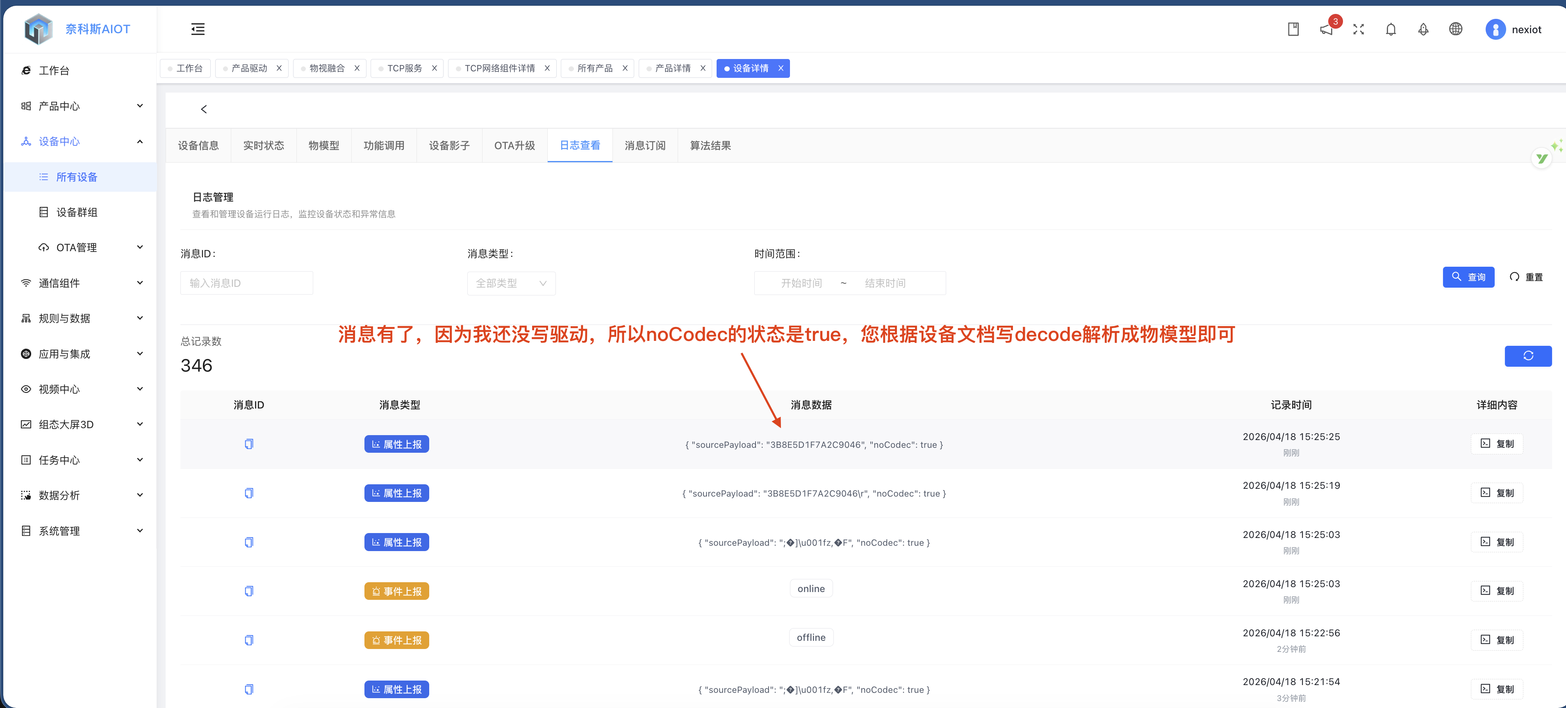The height and width of the screenshot is (708, 1566).
Task: Expand the 数据分析 sidebar menu
Action: tap(80, 495)
